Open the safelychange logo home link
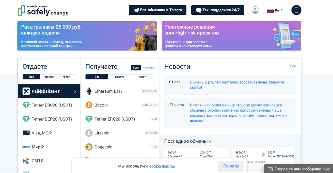The width and height of the screenshot is (333, 173). (x=43, y=11)
